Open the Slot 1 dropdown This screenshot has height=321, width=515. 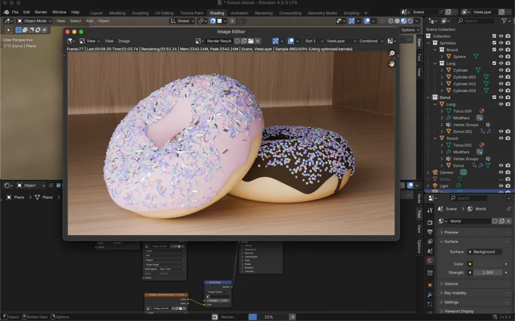coord(313,41)
